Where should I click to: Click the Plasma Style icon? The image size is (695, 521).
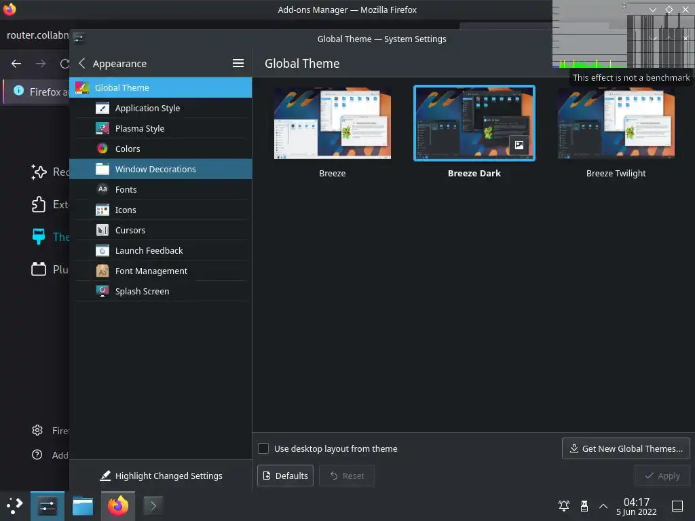pyautogui.click(x=102, y=128)
